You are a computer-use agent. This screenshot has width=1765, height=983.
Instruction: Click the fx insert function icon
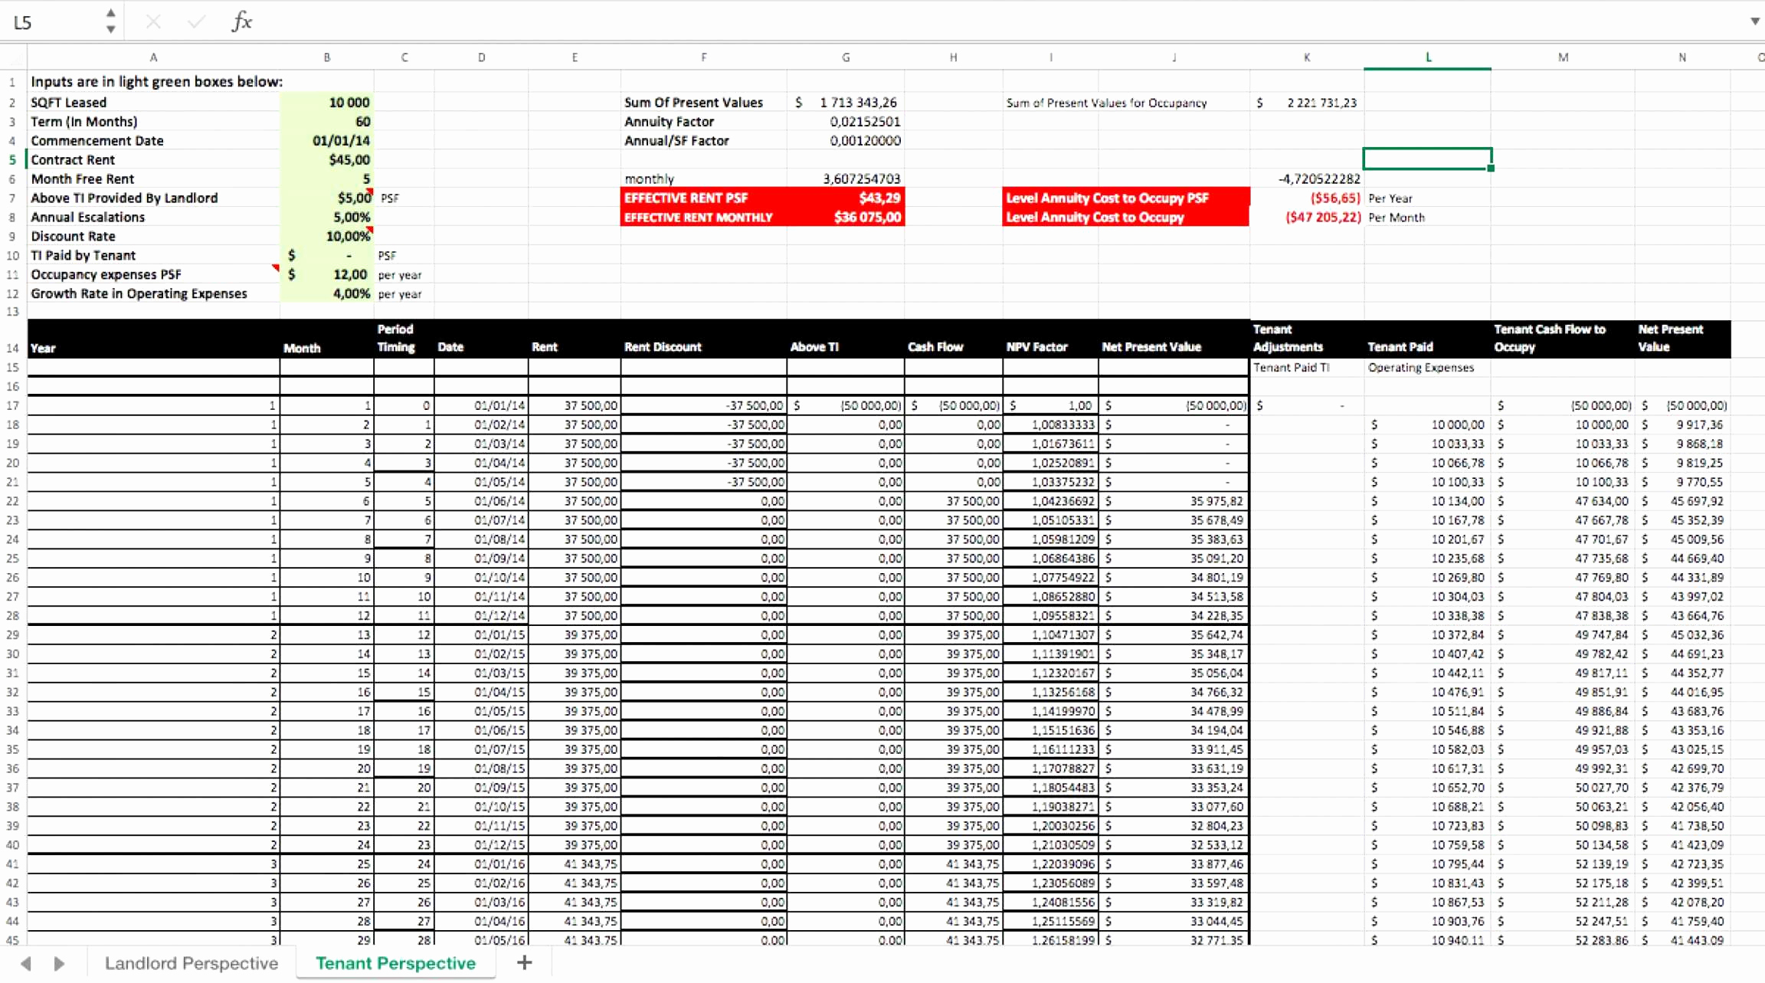(x=242, y=21)
